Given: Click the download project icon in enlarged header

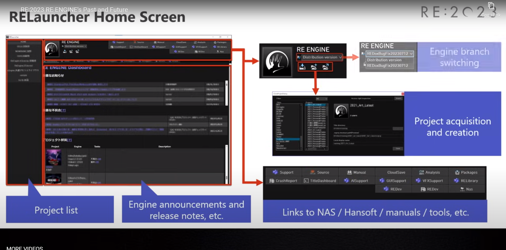Looking at the screenshot, I should 302,67.
